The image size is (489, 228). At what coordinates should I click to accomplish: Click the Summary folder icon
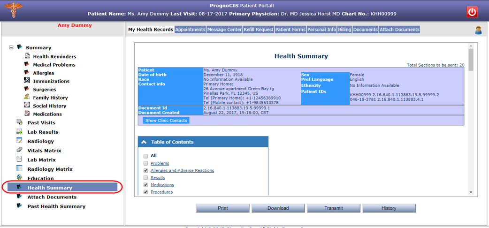tap(20, 47)
